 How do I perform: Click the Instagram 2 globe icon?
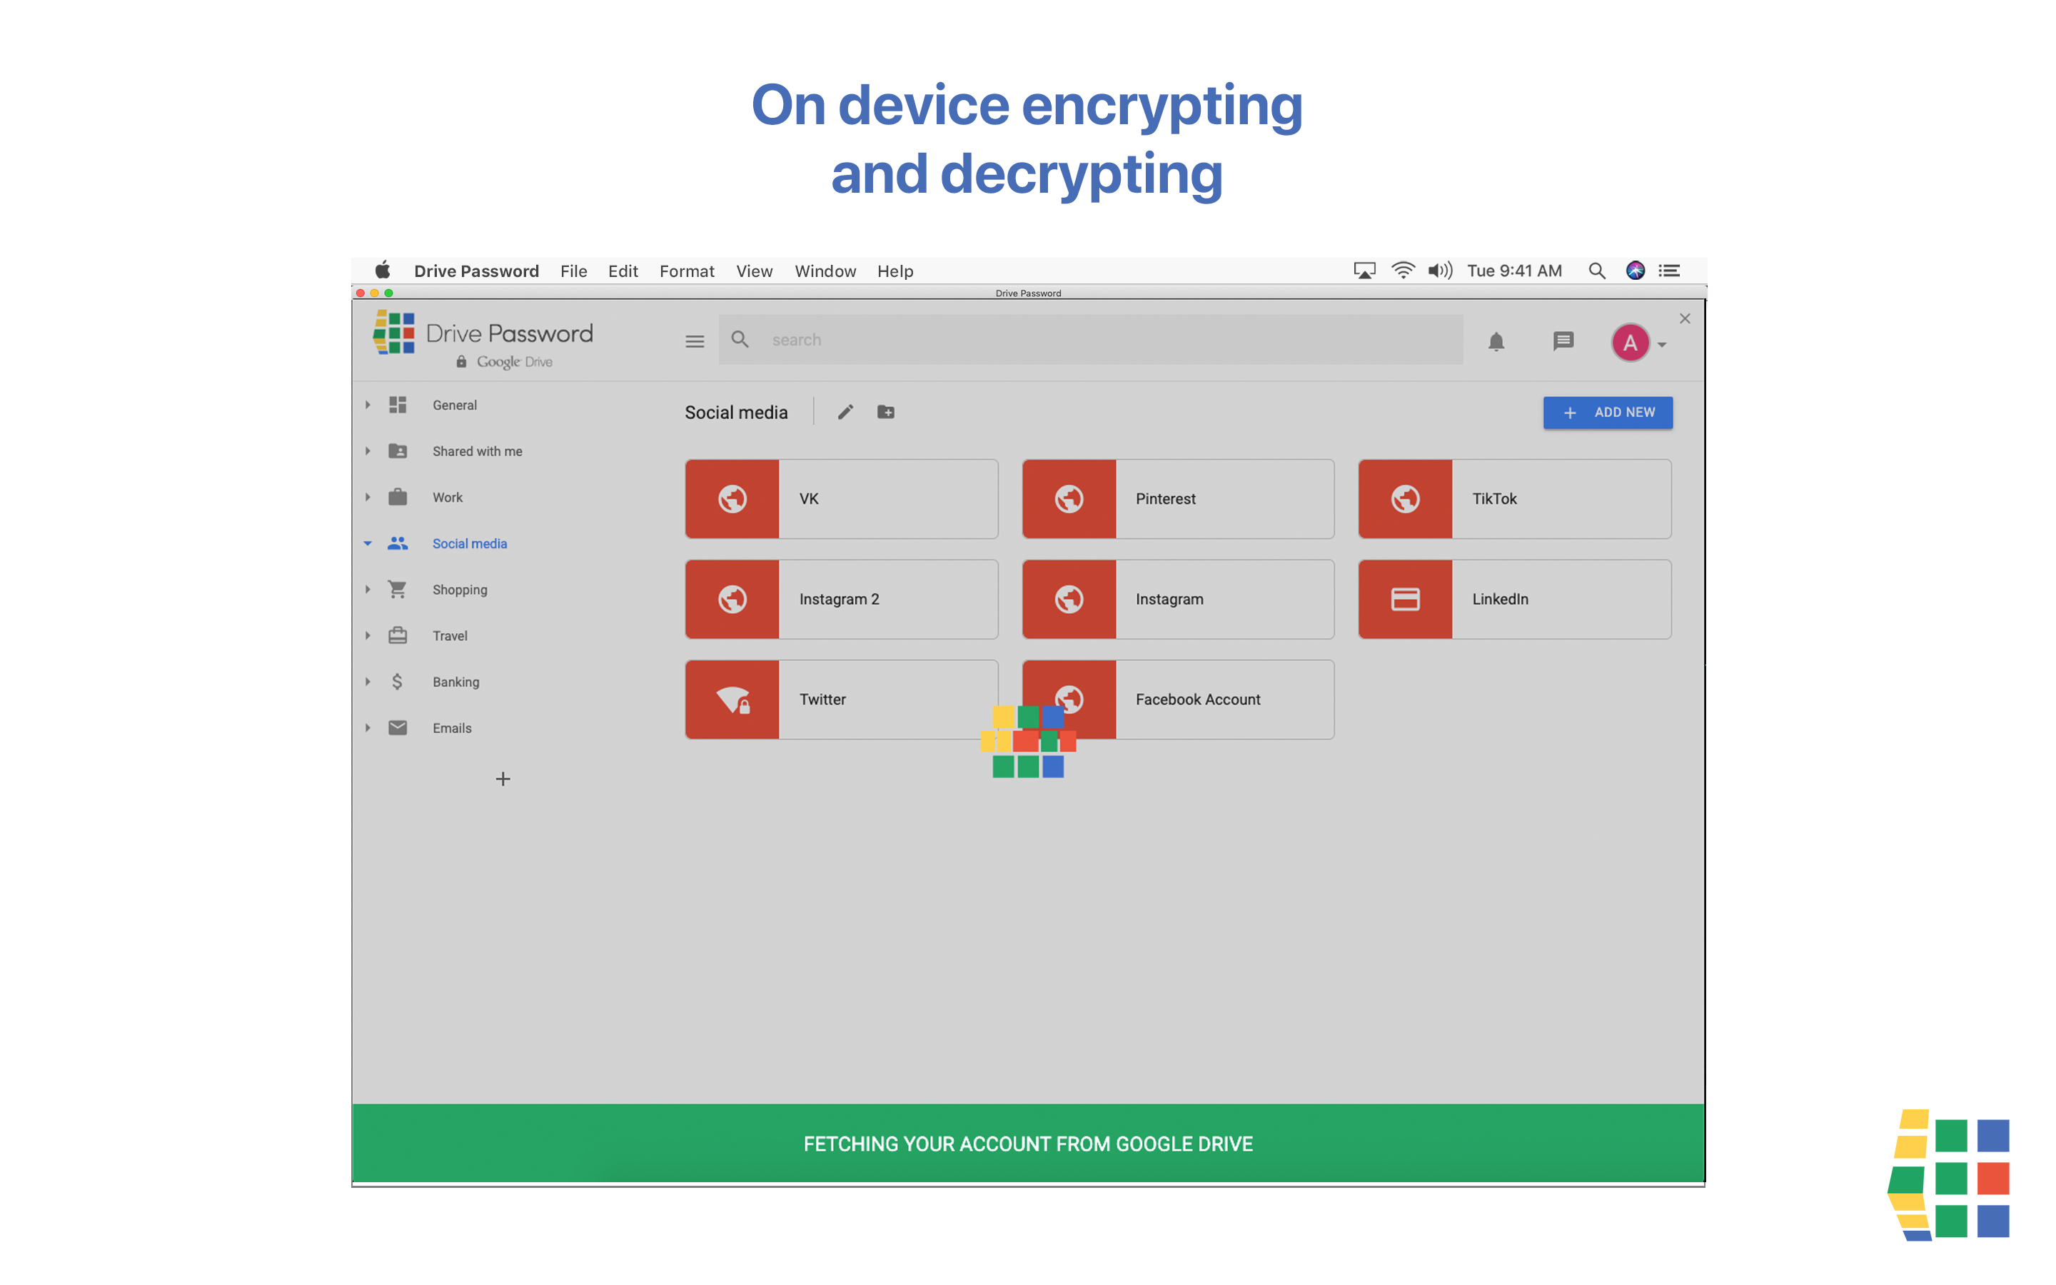point(732,599)
